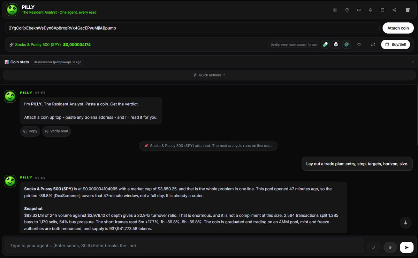This screenshot has height=258, width=418.
Task: Collapse the chat input with shrink icon
Action: coord(374,247)
